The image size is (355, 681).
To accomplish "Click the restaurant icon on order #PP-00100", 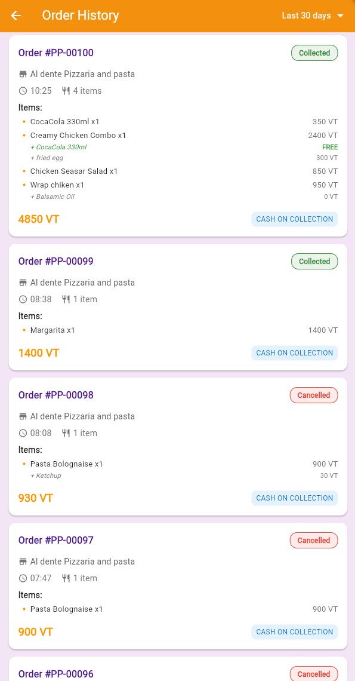I will pos(23,74).
